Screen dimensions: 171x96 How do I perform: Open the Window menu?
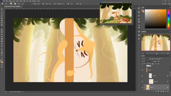tap(34, 1)
